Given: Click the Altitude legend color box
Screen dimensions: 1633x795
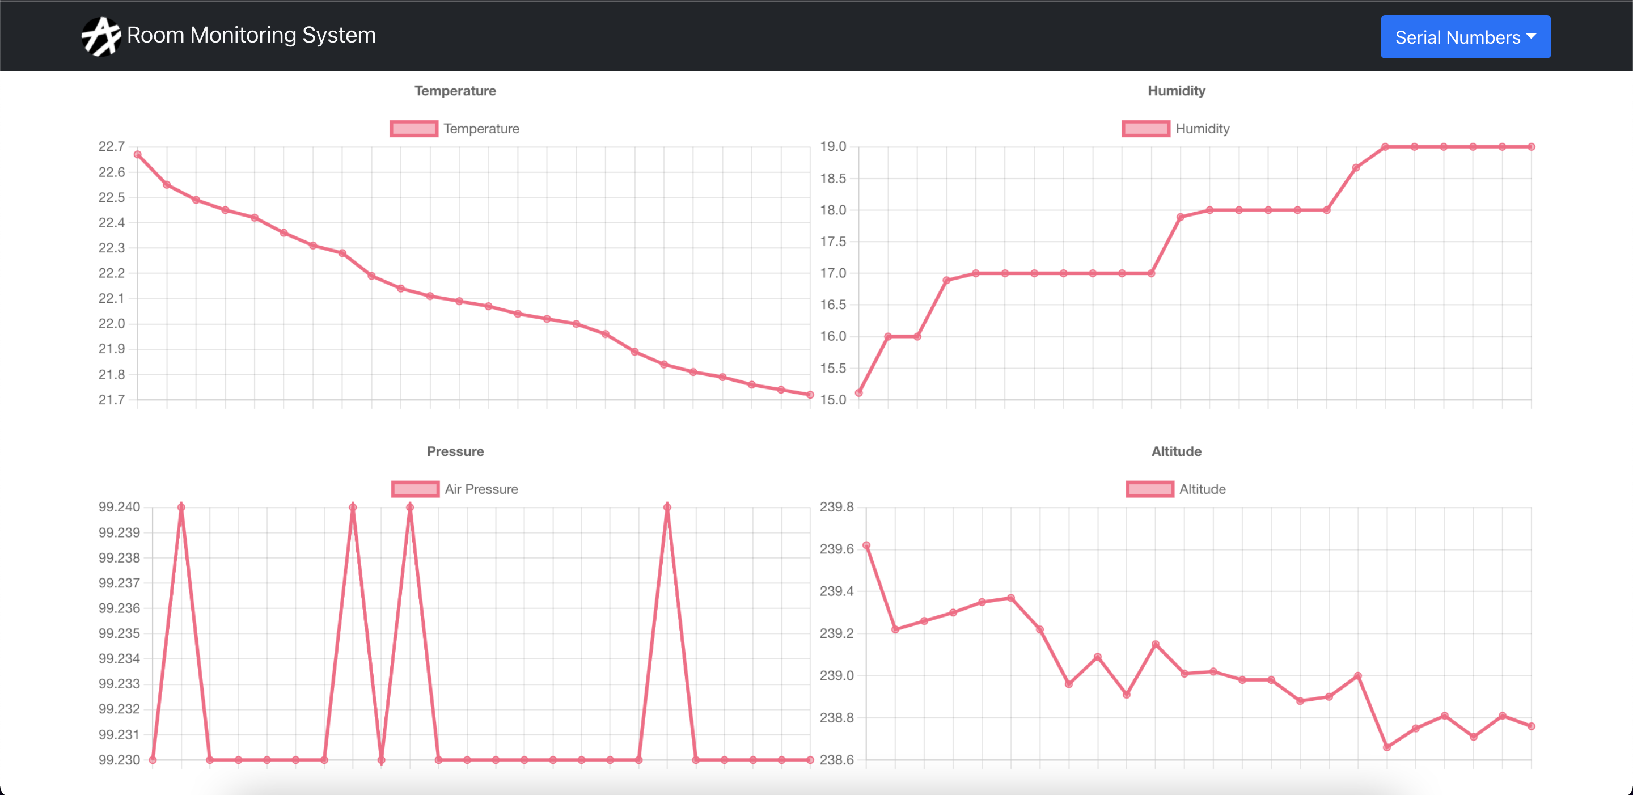Looking at the screenshot, I should point(1149,489).
